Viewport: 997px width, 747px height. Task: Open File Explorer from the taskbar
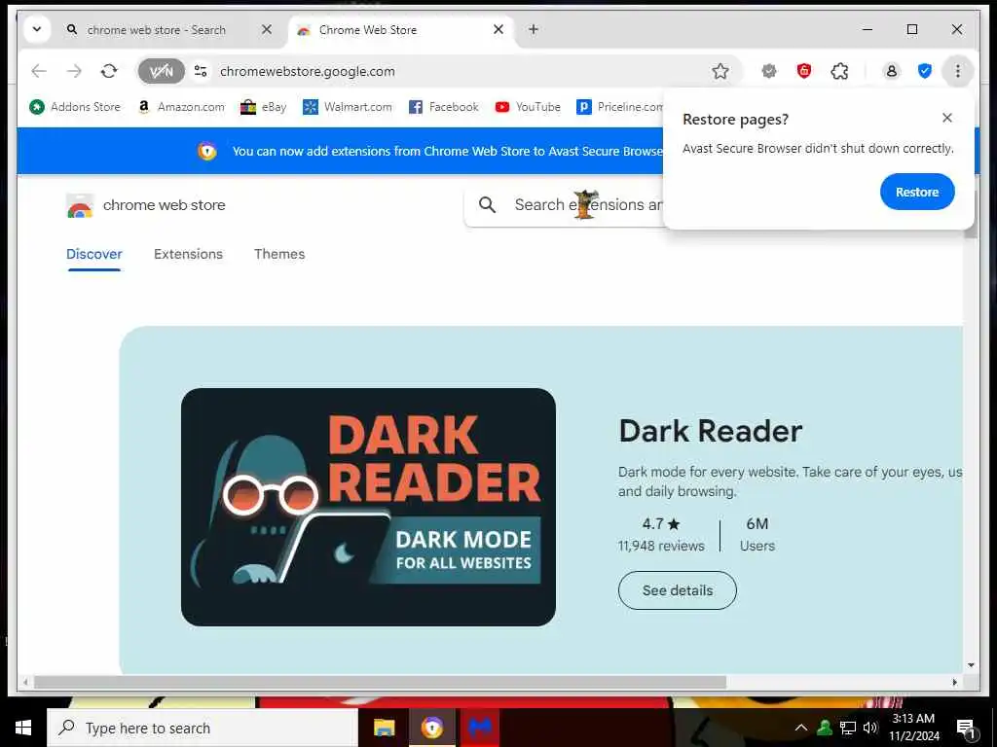384,728
